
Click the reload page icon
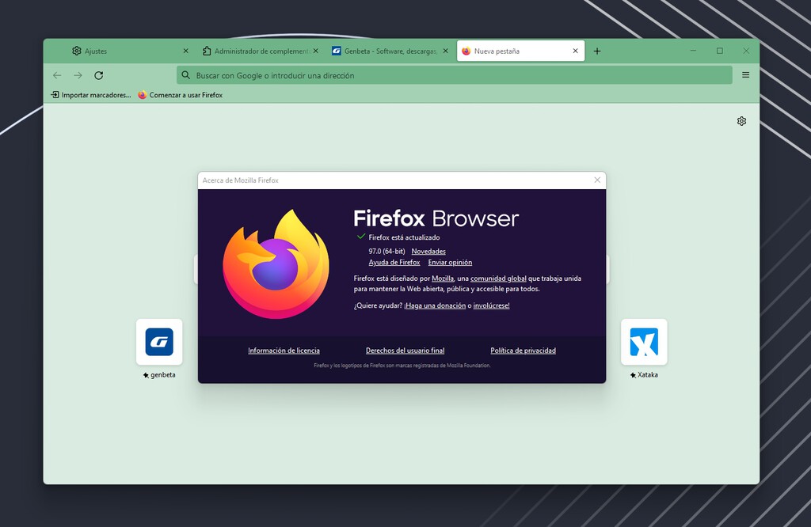(99, 75)
